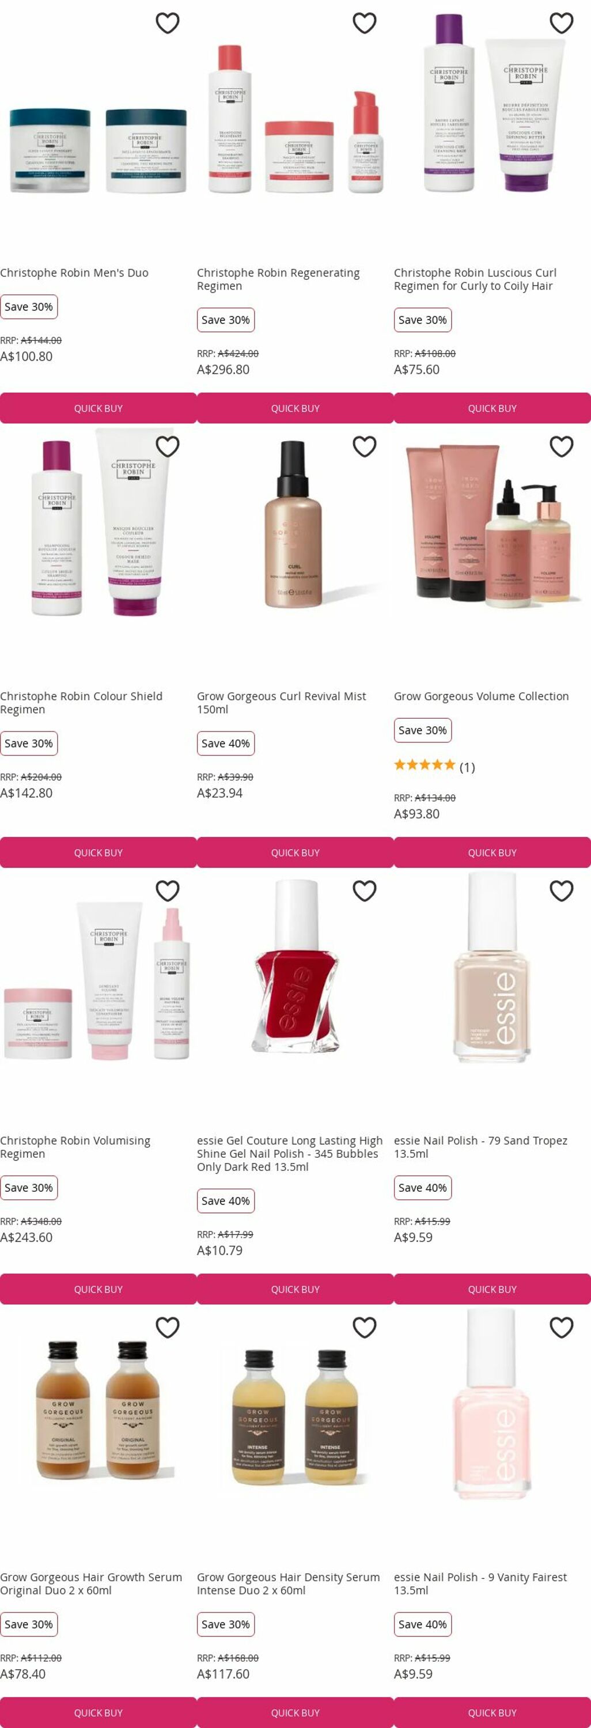Screen dimensions: 591x1728
Task: Heart icon on Christophe Robin Colour Shield Regimen
Action: tap(167, 446)
